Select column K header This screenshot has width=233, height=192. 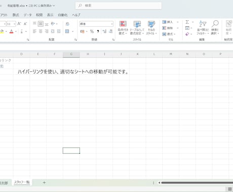pos(138,54)
